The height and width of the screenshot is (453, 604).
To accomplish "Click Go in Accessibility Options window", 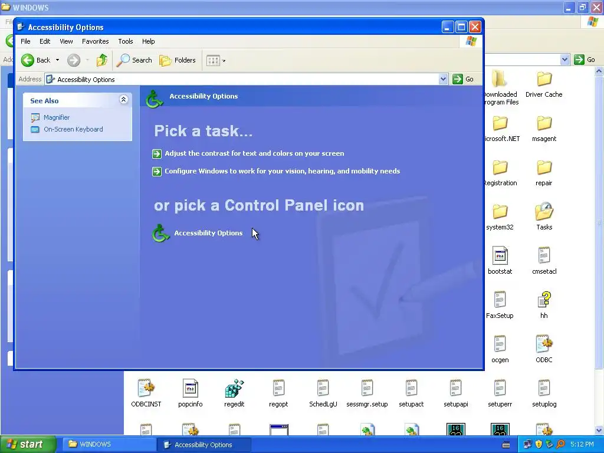I will click(x=463, y=79).
